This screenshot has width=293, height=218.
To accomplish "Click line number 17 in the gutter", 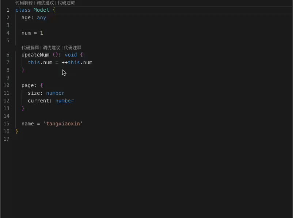I will (x=7, y=139).
